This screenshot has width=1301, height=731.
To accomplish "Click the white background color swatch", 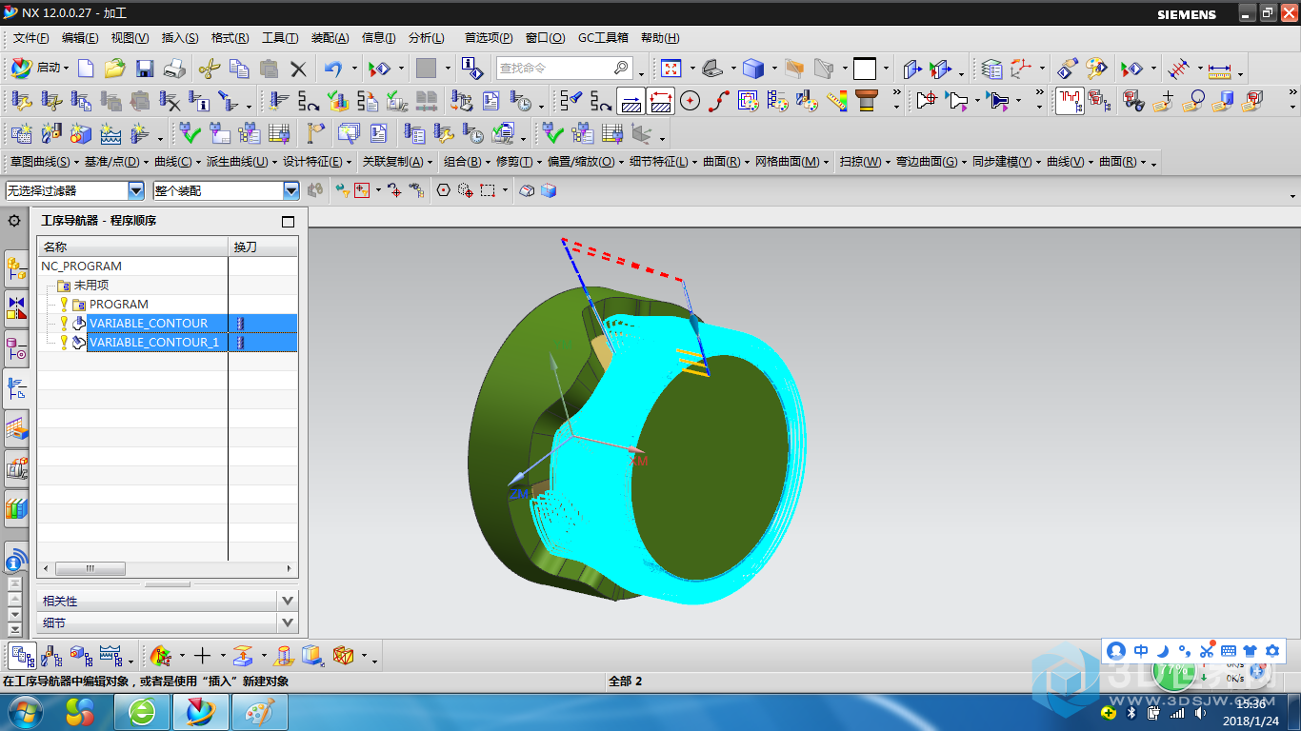I will 865,69.
